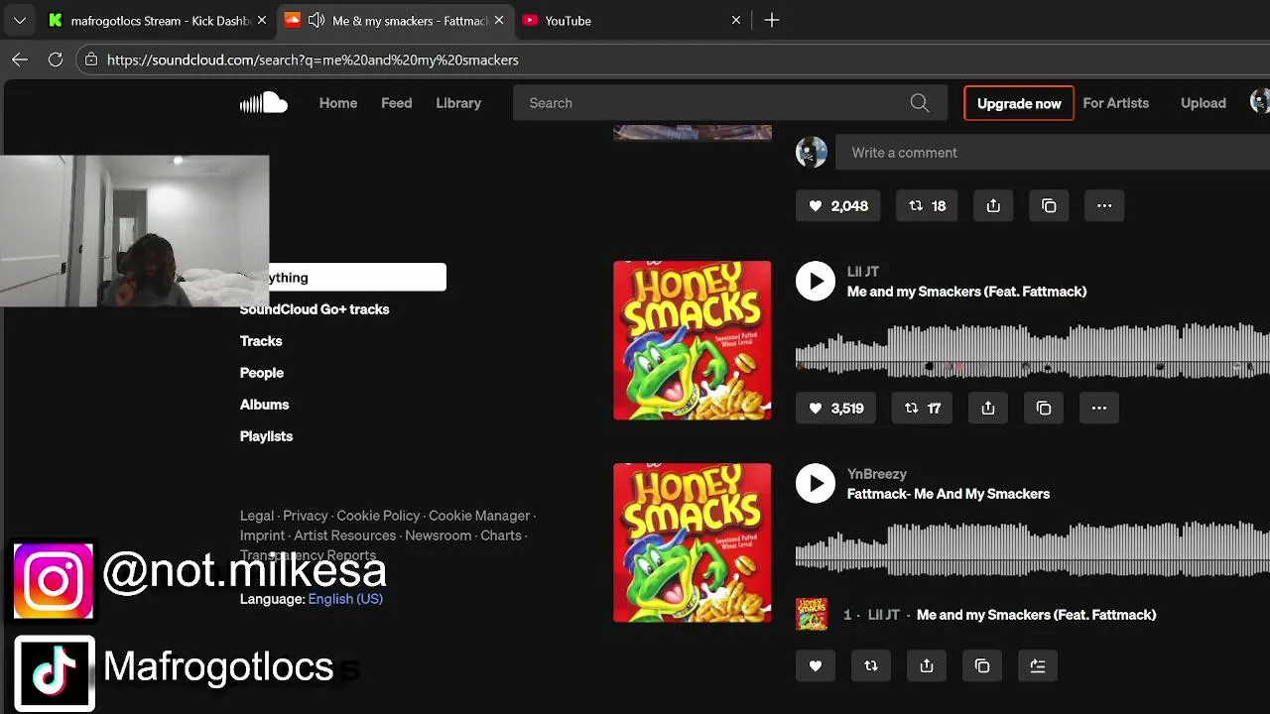Share the track with 2,048 likes
Image resolution: width=1270 pixels, height=714 pixels.
pos(993,206)
